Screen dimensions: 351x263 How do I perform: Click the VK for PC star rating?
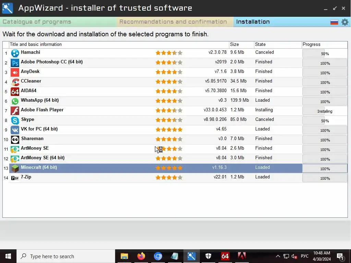coord(169,130)
